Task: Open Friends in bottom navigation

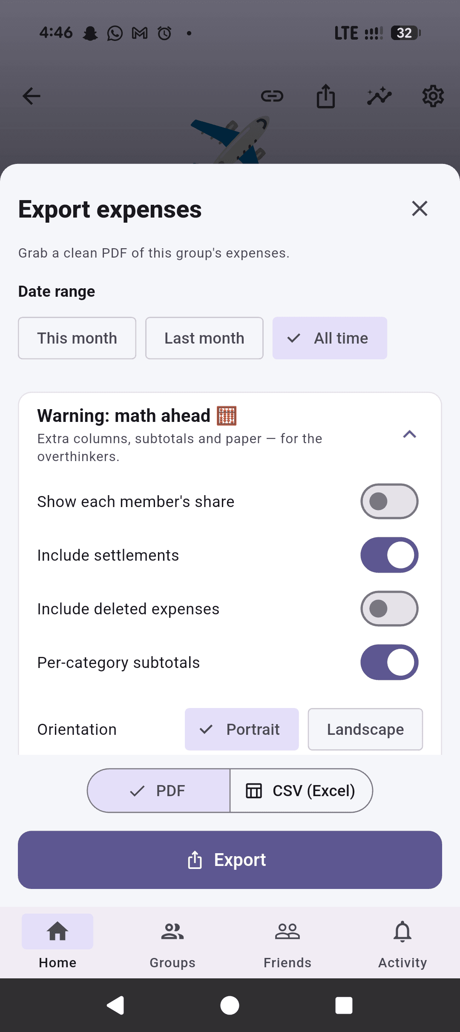Action: 287,943
